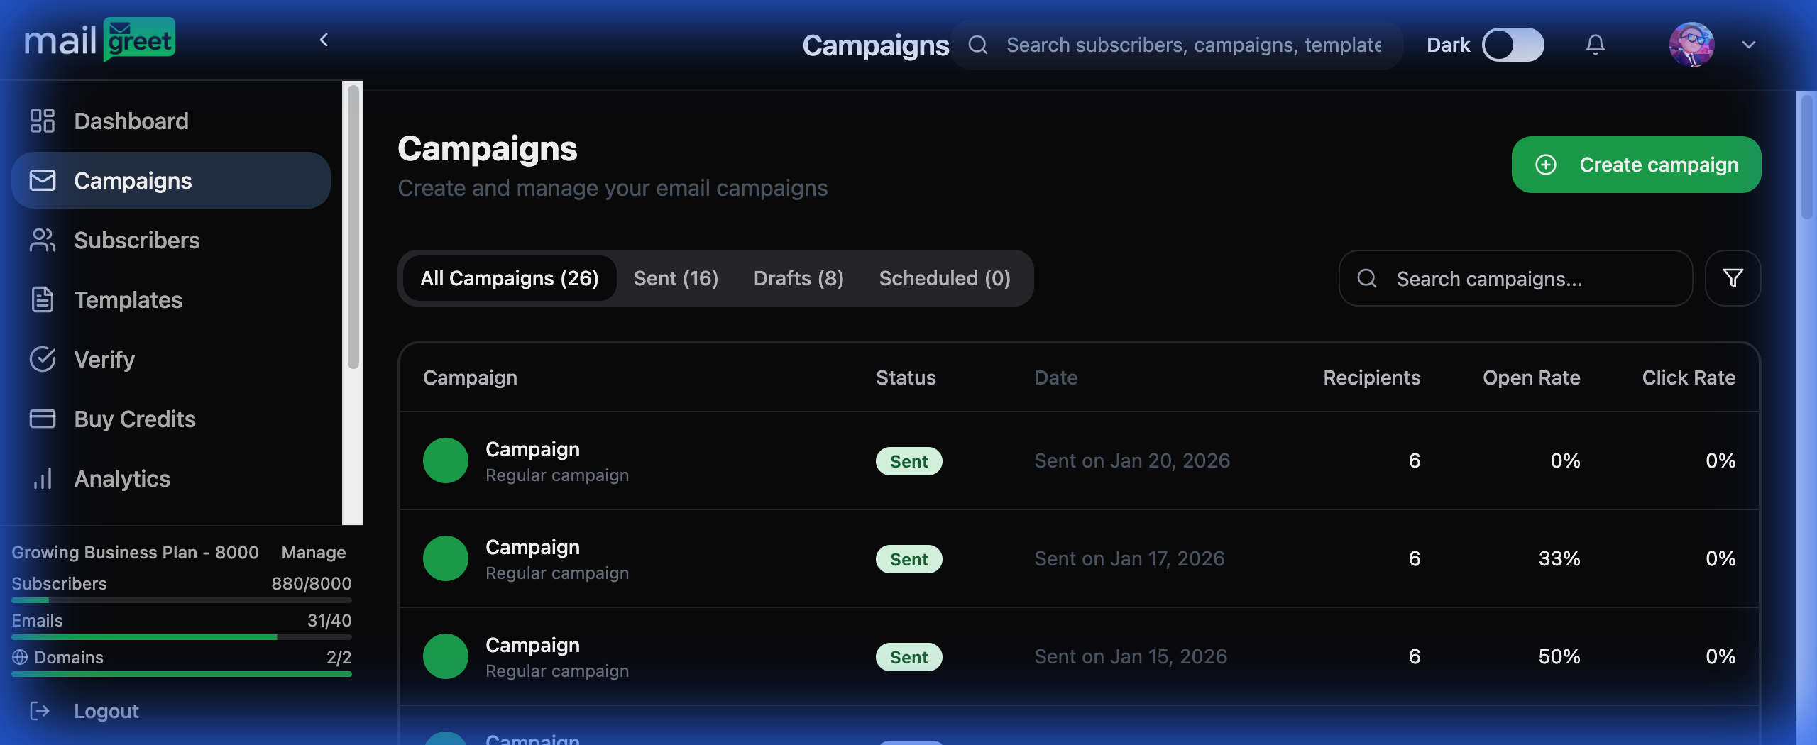Image resolution: width=1817 pixels, height=745 pixels.
Task: Open the Drafts (8) tab
Action: tap(798, 278)
